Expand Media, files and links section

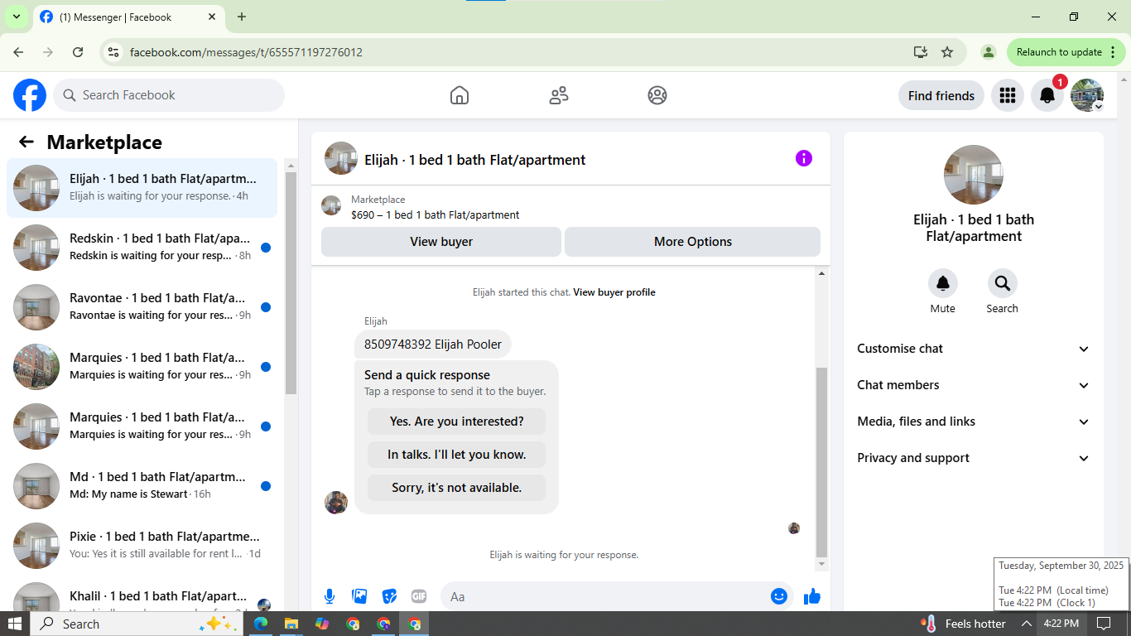[973, 422]
